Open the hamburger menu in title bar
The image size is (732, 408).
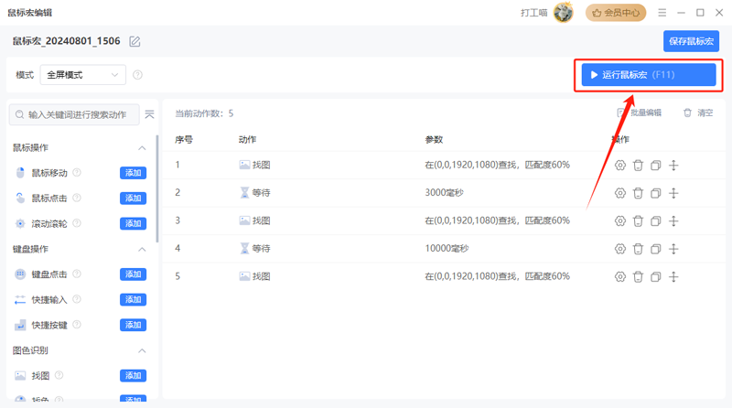pyautogui.click(x=662, y=13)
